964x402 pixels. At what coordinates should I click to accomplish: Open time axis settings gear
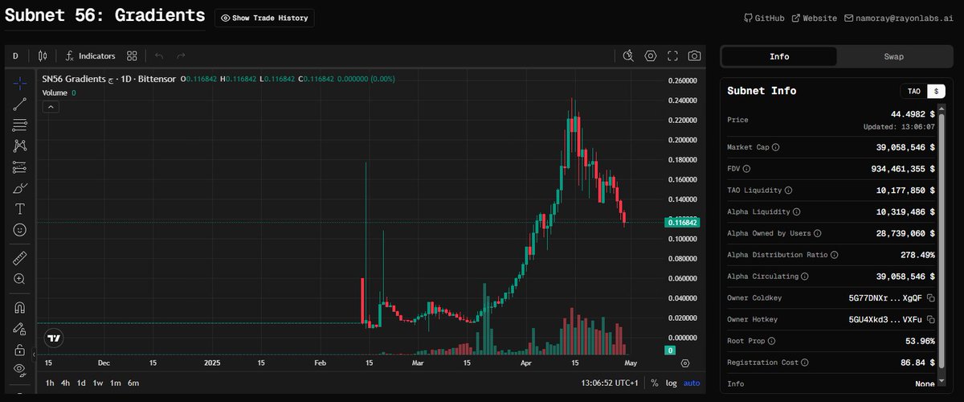684,363
